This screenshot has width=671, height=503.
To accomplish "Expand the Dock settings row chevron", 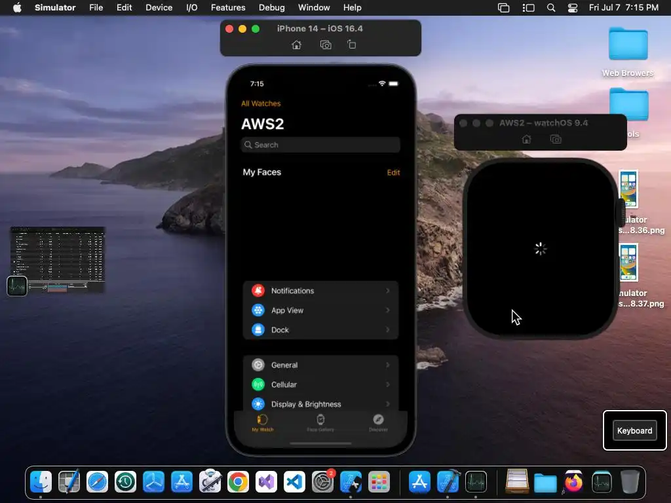I will [388, 330].
